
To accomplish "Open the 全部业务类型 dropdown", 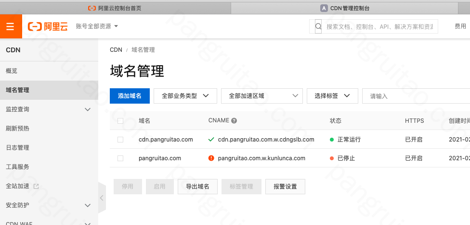I will click(185, 96).
